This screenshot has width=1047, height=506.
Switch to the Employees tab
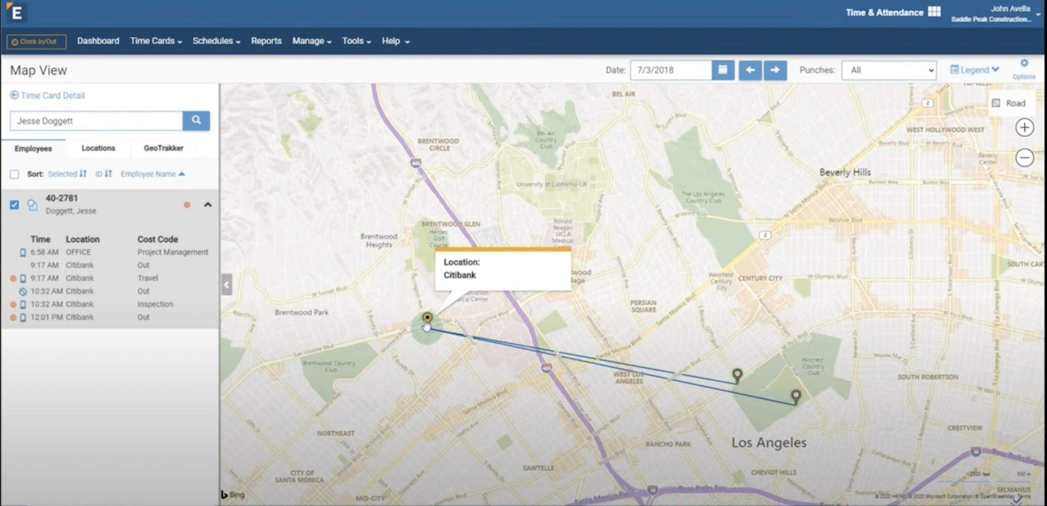click(x=33, y=148)
